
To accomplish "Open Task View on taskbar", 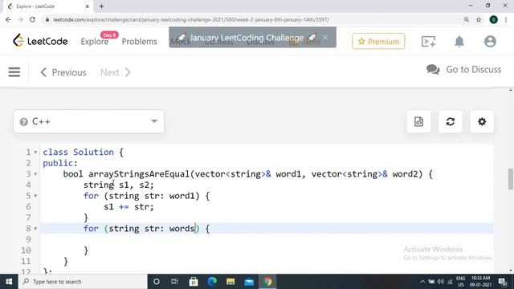I will click(x=174, y=282).
